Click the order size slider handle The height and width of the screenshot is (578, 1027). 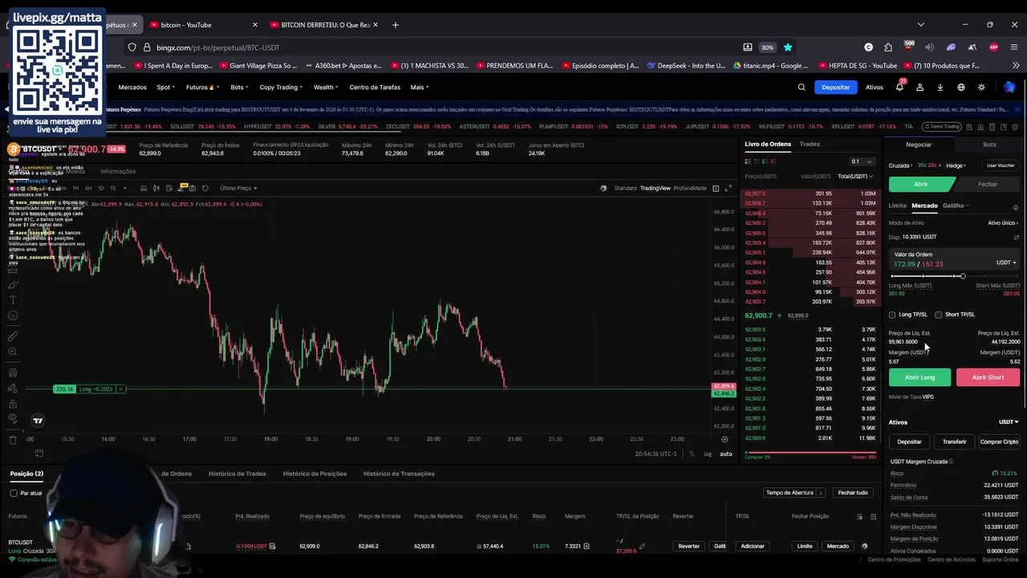tap(963, 276)
